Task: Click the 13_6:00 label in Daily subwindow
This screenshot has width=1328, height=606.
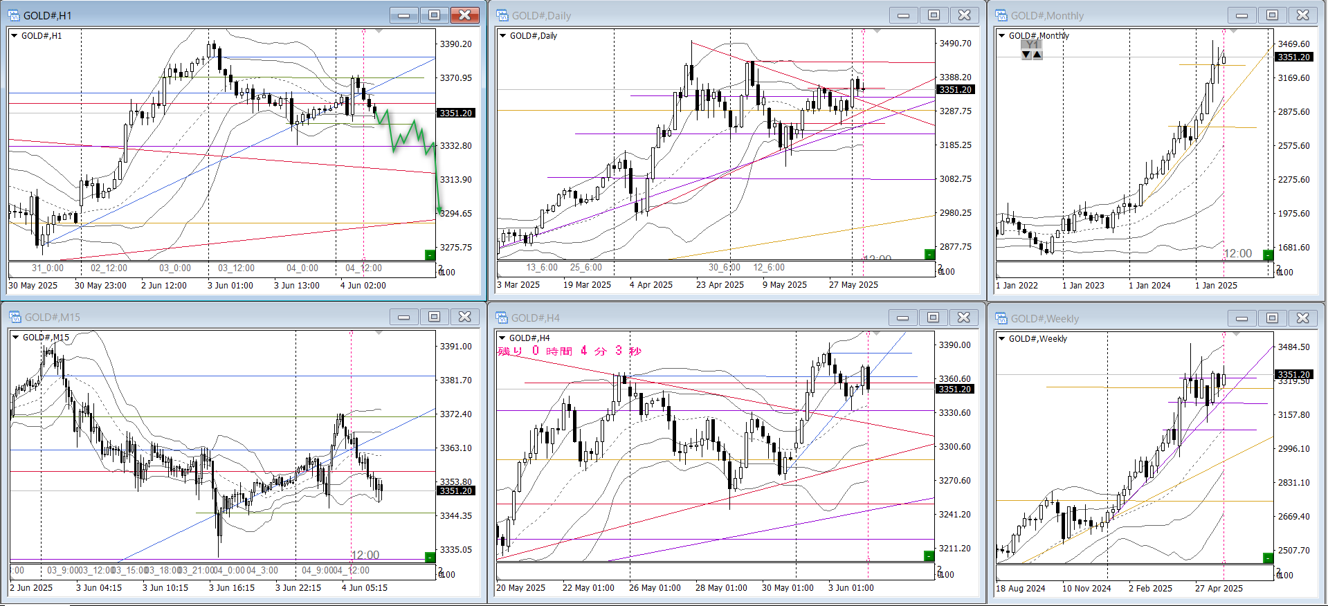Action: [x=542, y=267]
